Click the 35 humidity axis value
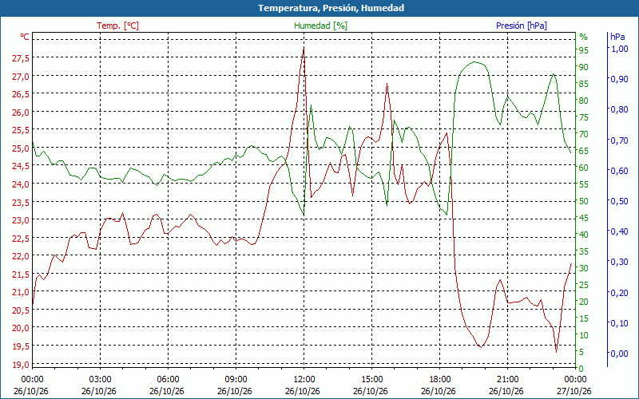639x399 pixels. tap(584, 251)
